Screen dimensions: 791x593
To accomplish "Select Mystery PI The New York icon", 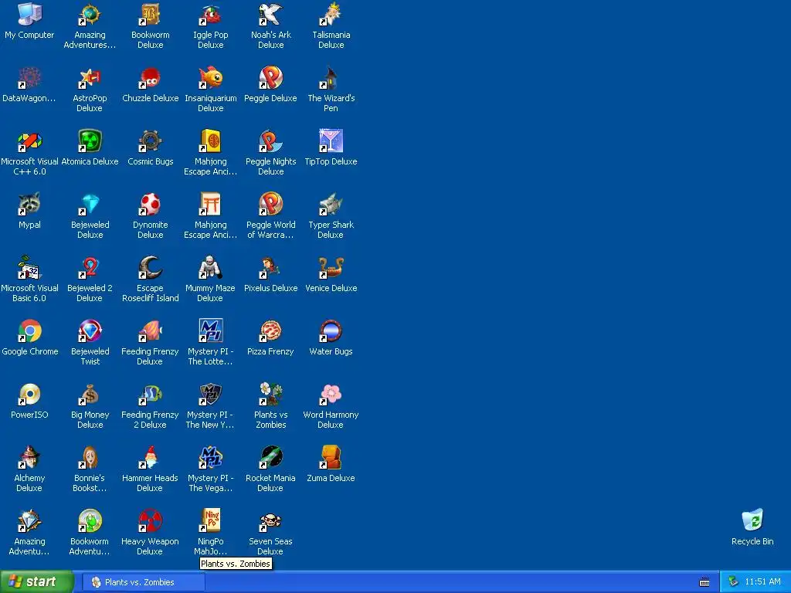I will point(210,395).
